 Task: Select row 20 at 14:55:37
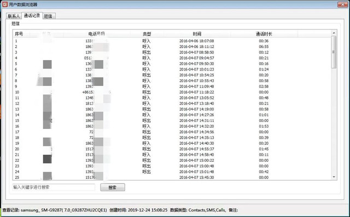coord(172,149)
